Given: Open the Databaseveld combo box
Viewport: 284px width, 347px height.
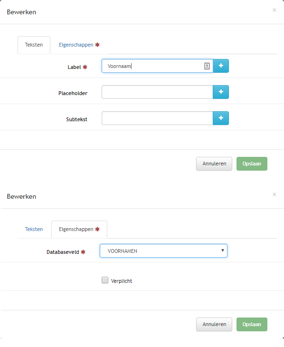Looking at the screenshot, I should coord(163,251).
